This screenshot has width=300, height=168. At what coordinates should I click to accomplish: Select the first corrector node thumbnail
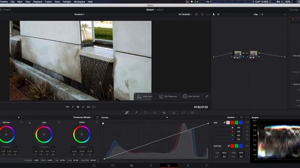pos(238,53)
